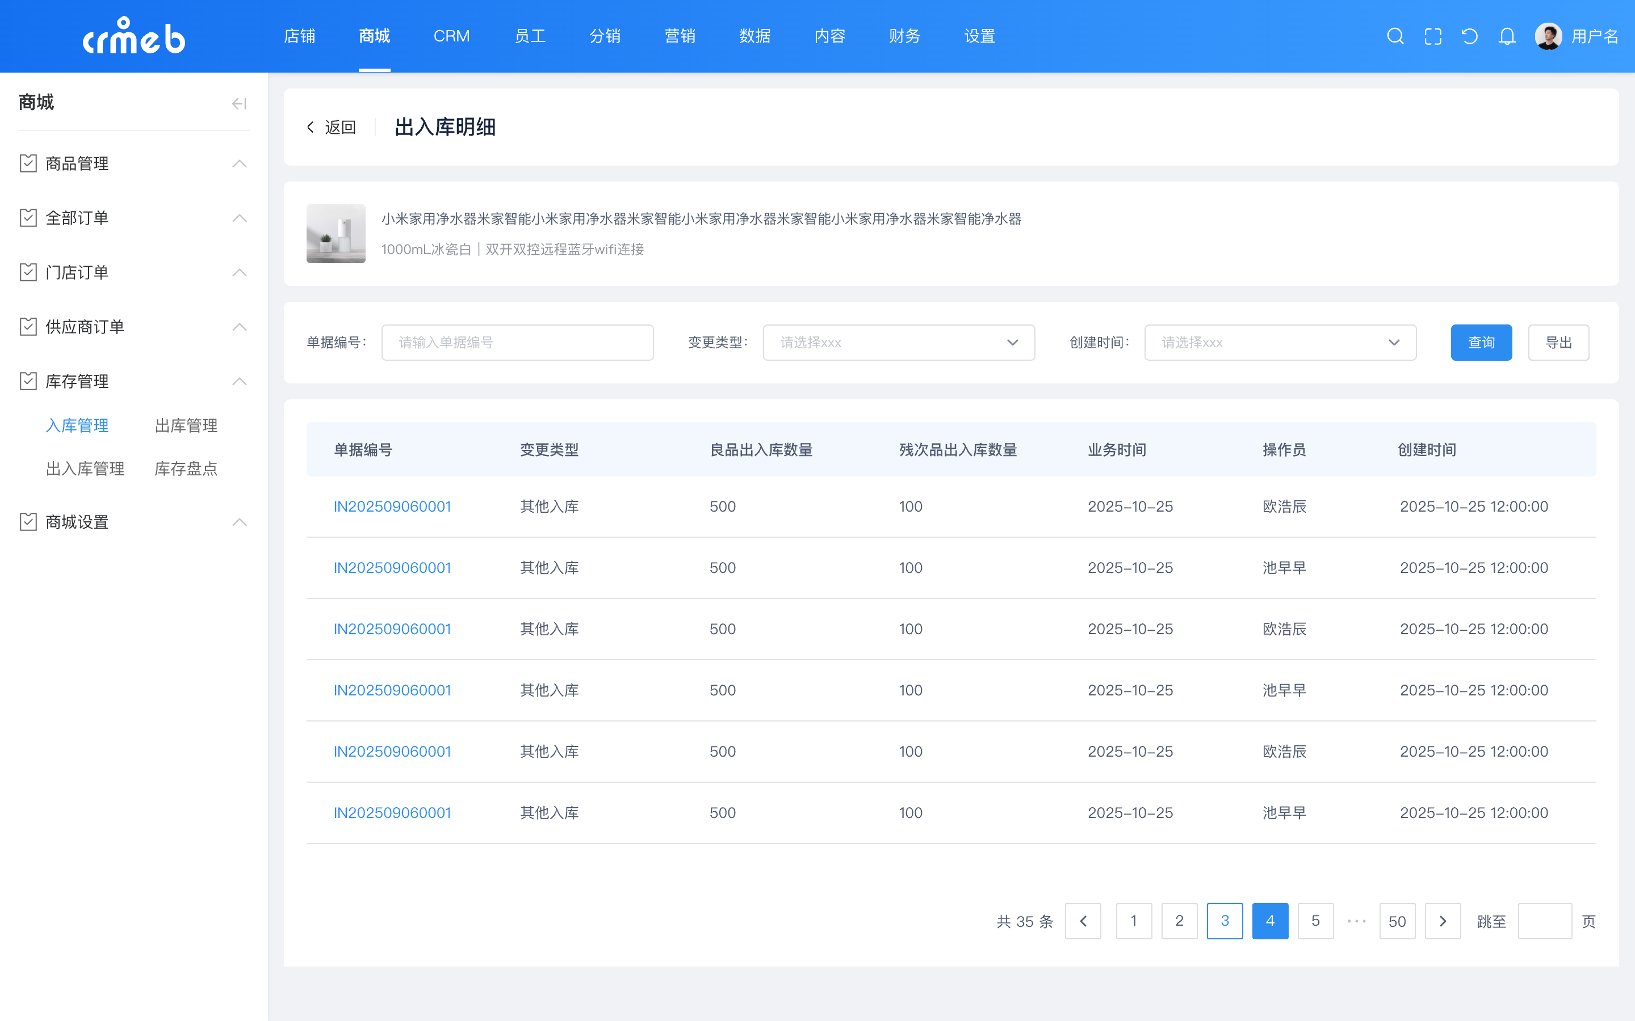Click the refresh icon in header
Screen dimensions: 1635x1021
tap(1469, 36)
